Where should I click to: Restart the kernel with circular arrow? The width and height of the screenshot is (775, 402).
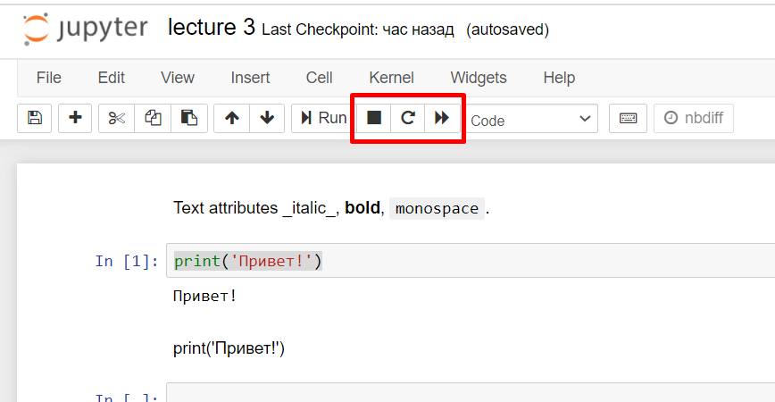tap(408, 118)
